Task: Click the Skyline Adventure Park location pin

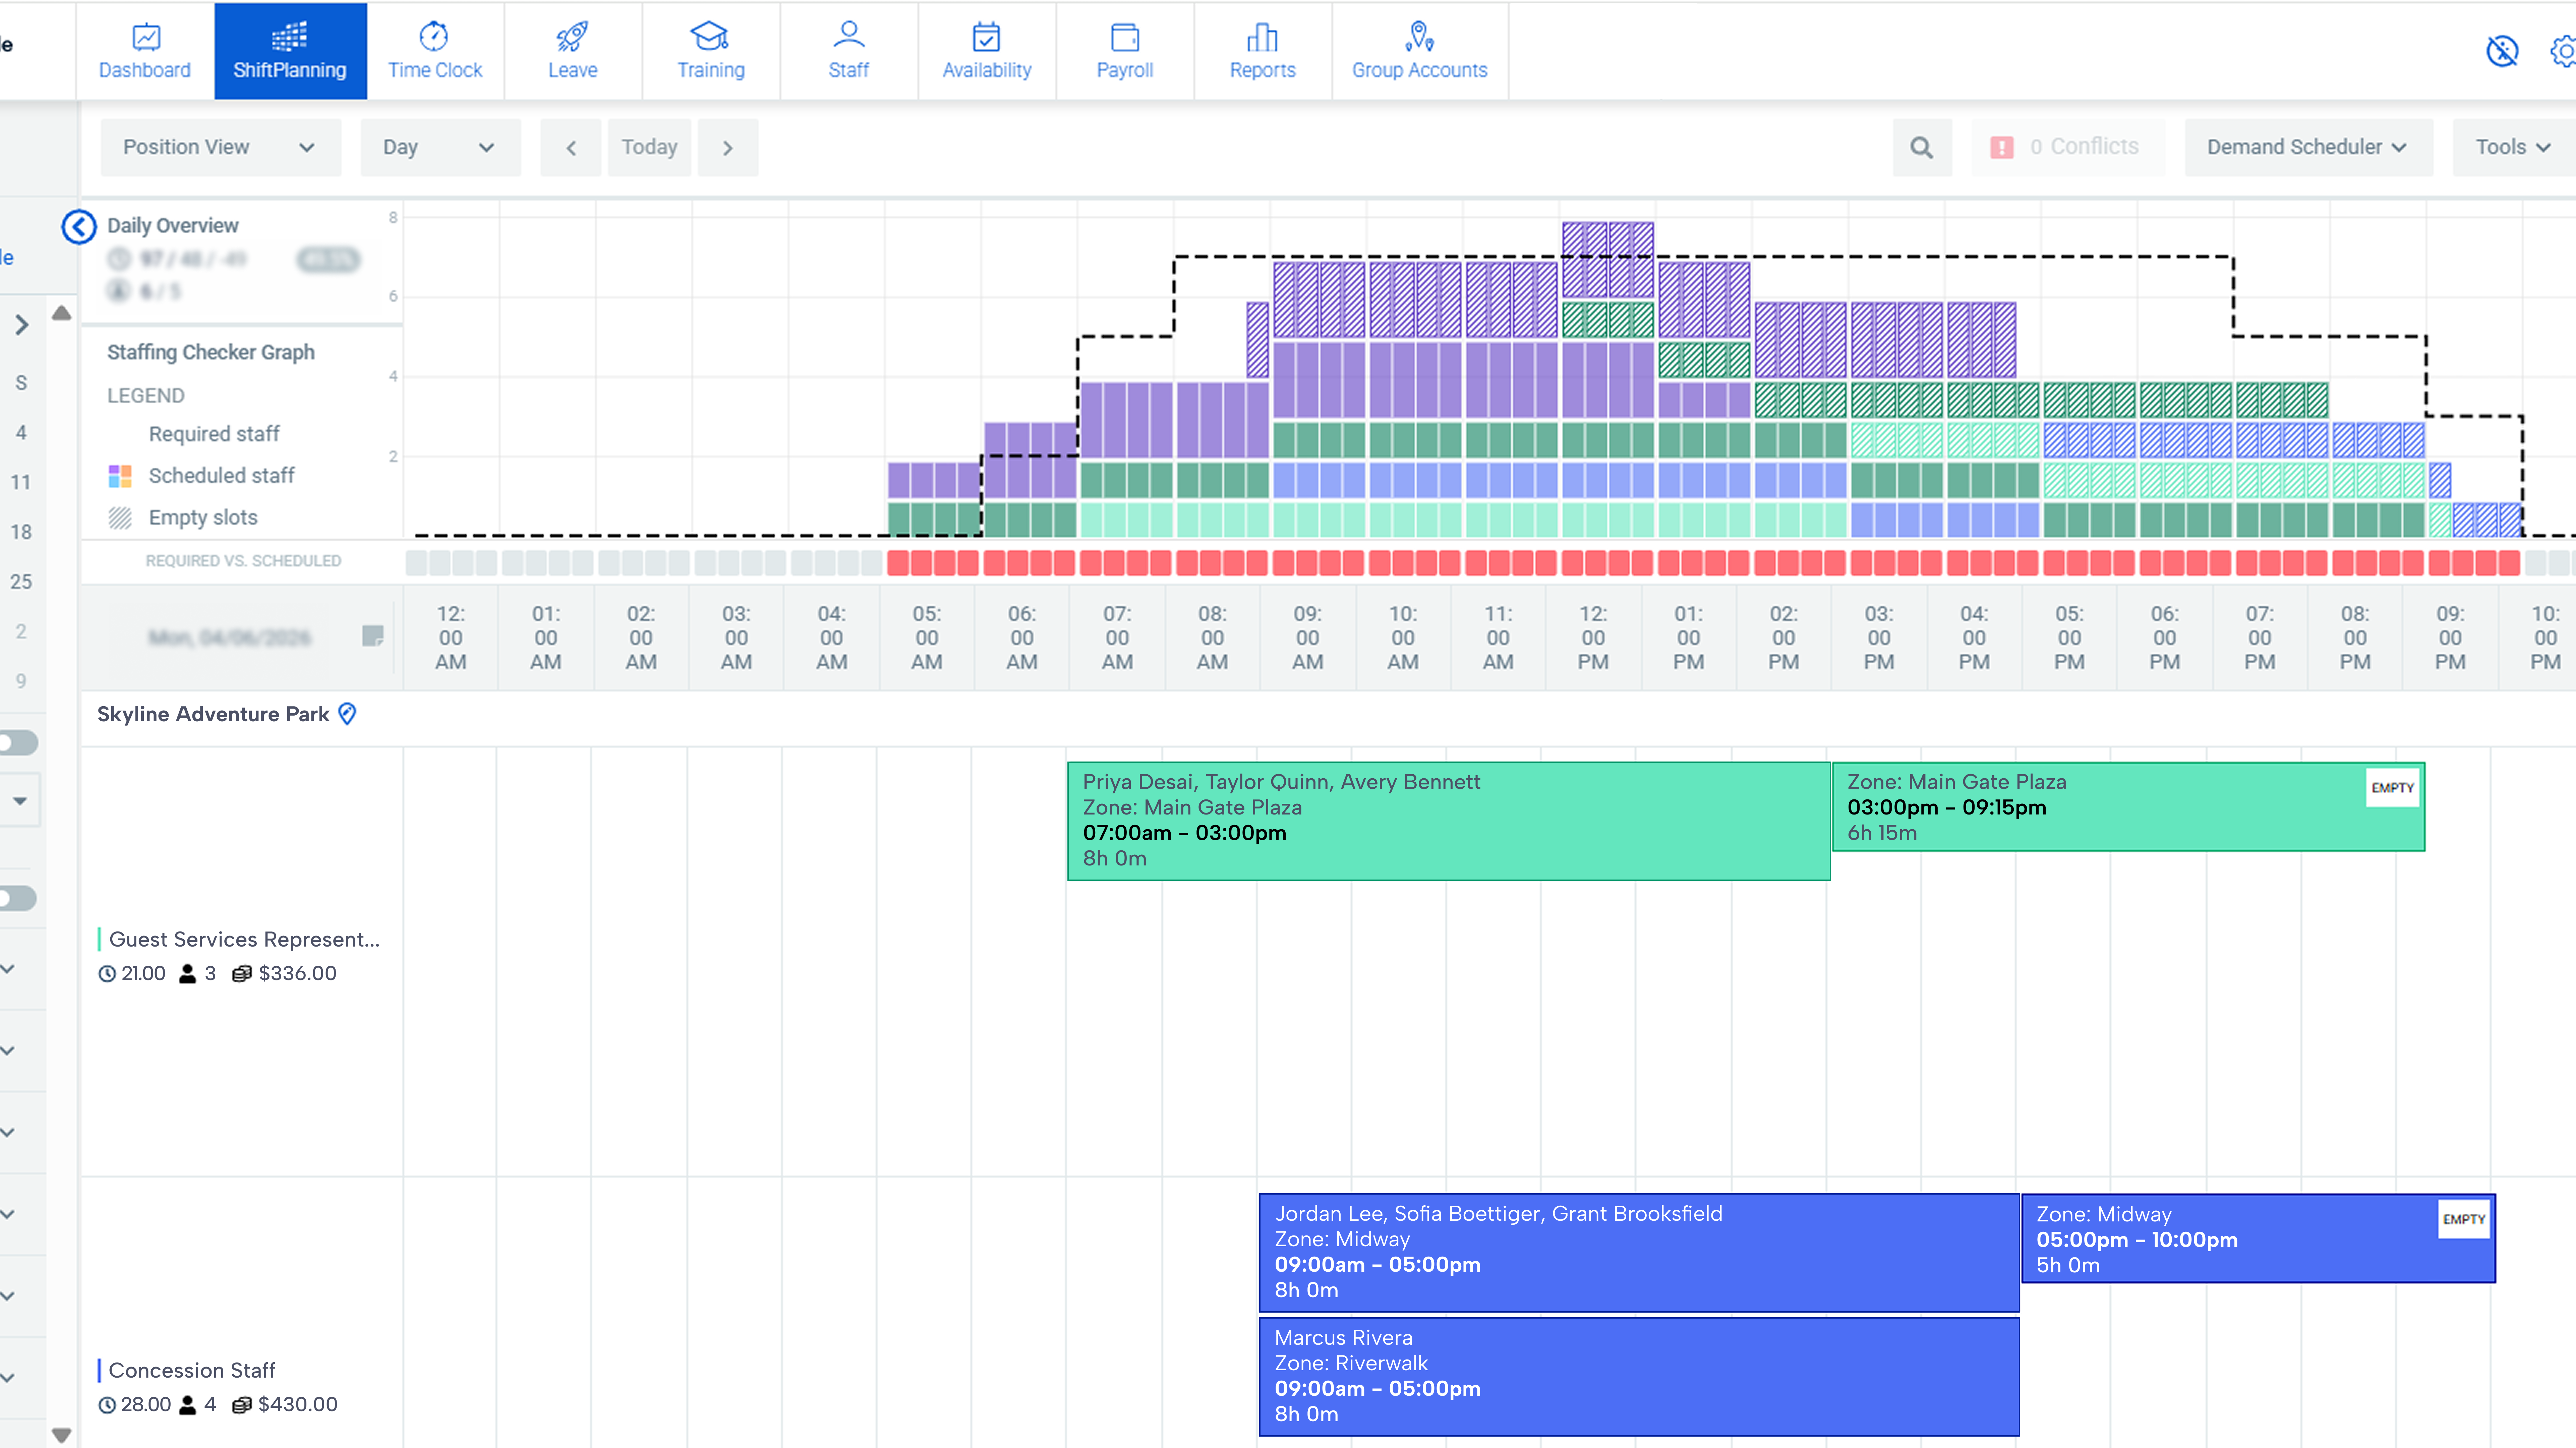Action: 347,714
